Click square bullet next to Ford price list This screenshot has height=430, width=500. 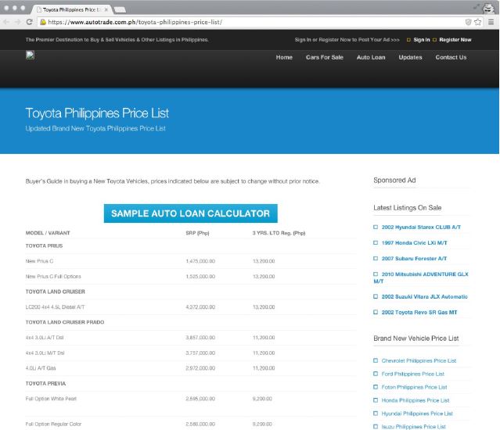click(376, 374)
